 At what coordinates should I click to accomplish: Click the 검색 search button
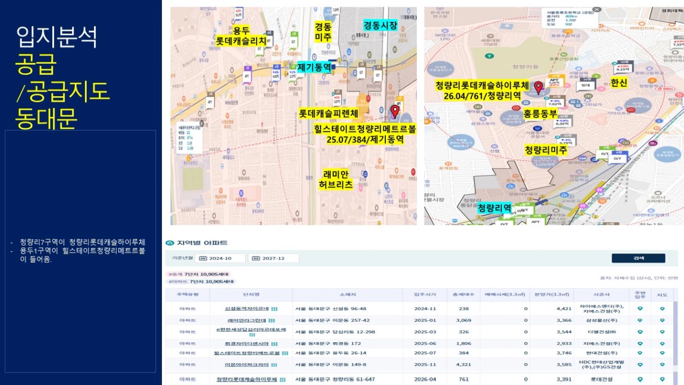638,258
